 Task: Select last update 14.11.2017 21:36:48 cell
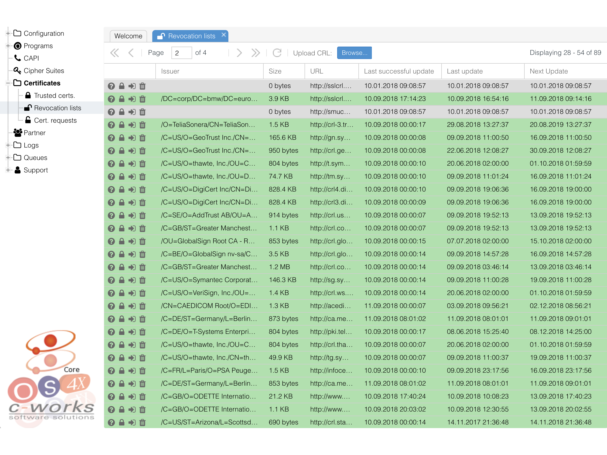tap(483, 422)
